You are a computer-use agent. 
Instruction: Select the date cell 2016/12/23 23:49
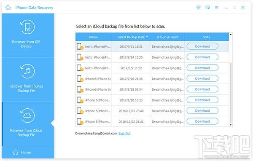click(x=131, y=111)
